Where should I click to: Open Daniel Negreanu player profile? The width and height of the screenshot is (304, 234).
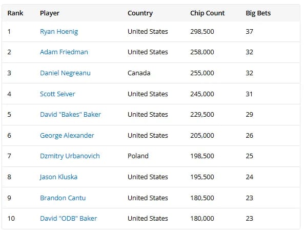coord(65,73)
